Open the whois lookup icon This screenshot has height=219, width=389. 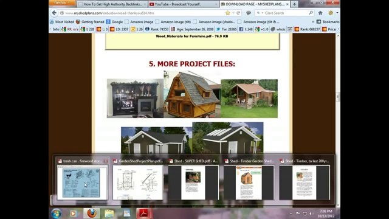(278, 29)
